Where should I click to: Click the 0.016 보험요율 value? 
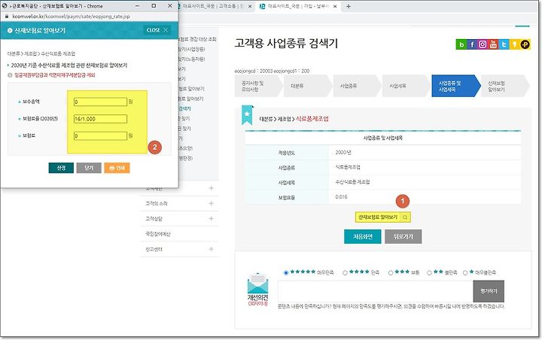pos(341,197)
